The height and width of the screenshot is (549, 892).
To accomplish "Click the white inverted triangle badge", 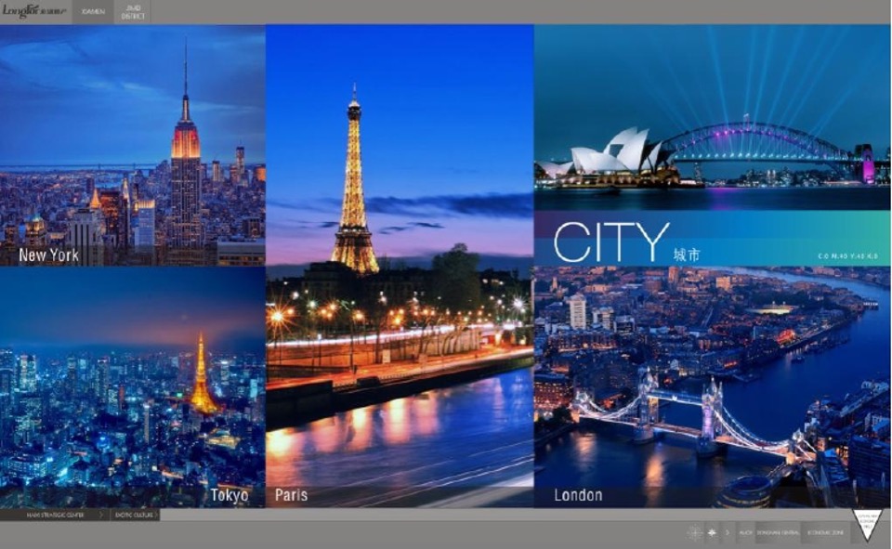I will pos(868,524).
